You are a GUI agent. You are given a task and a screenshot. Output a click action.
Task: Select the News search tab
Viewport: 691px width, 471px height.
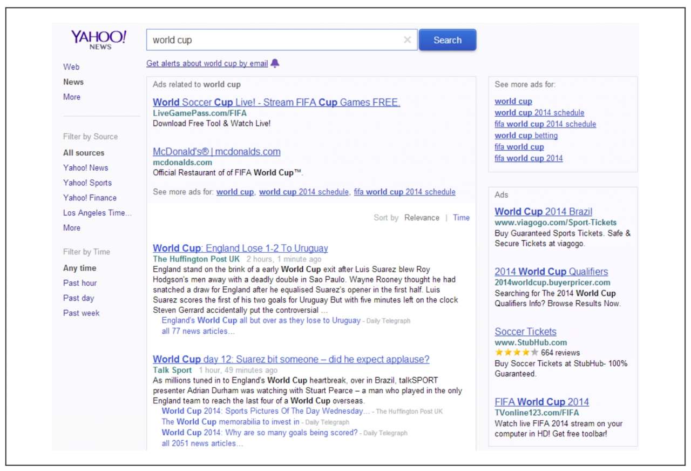[73, 82]
